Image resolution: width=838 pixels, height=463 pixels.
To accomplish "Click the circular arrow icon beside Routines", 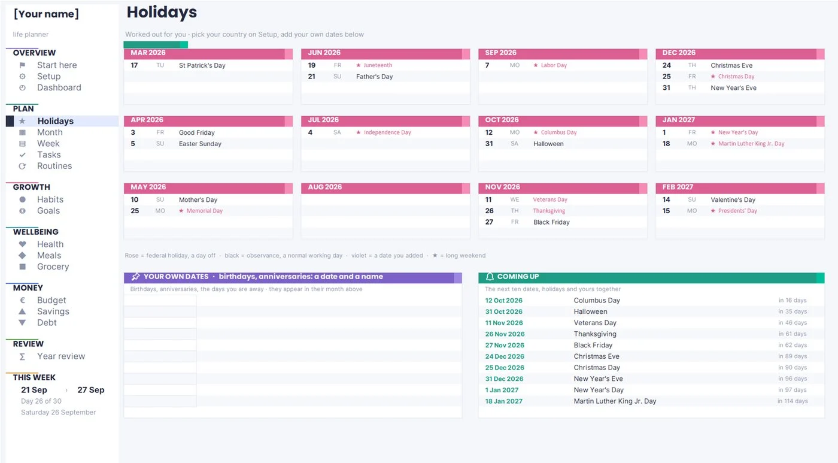I will (22, 166).
